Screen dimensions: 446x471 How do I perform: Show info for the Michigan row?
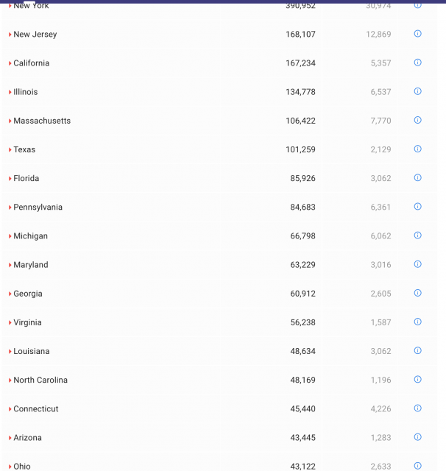417,235
